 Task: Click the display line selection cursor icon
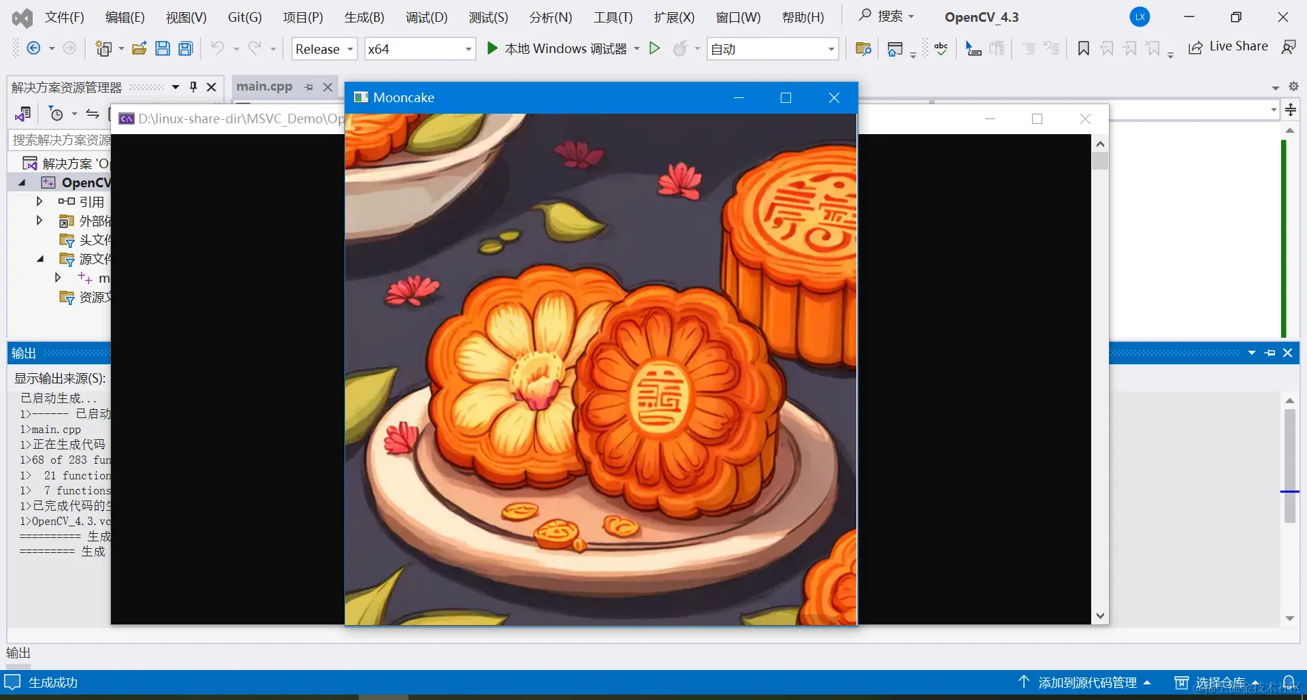(973, 48)
